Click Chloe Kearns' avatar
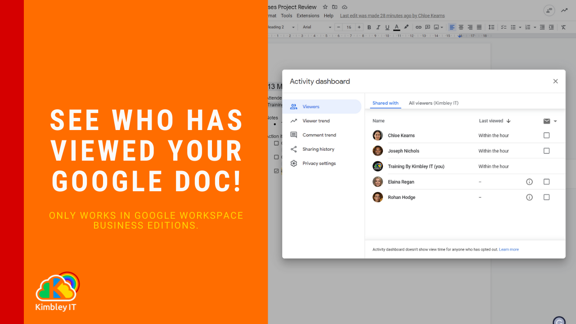 (378, 135)
